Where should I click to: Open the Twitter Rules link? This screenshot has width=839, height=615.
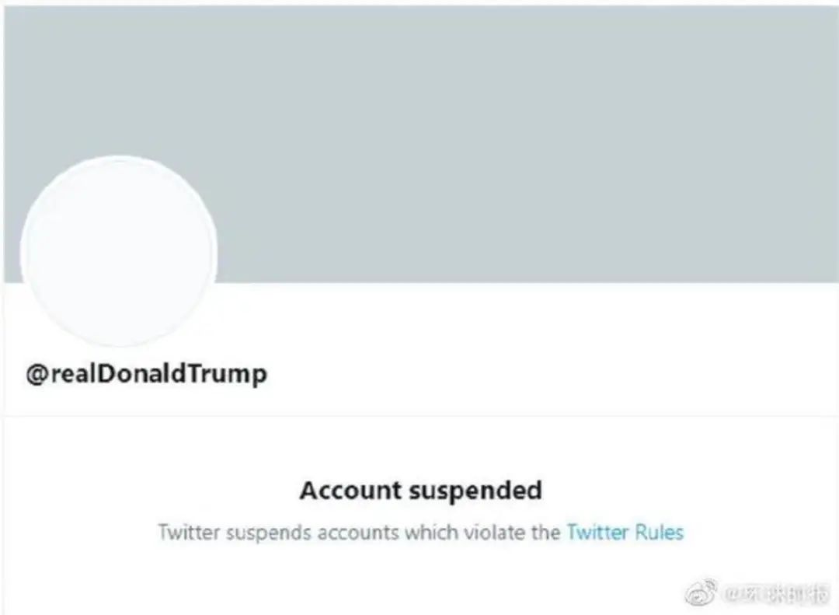625,533
